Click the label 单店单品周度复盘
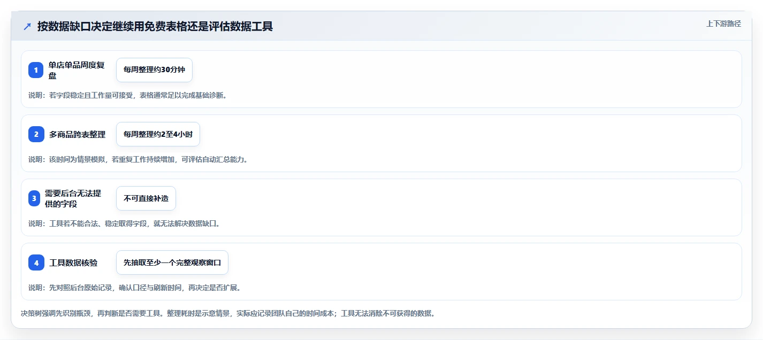Screen dimensions: 763x340 click(x=77, y=70)
